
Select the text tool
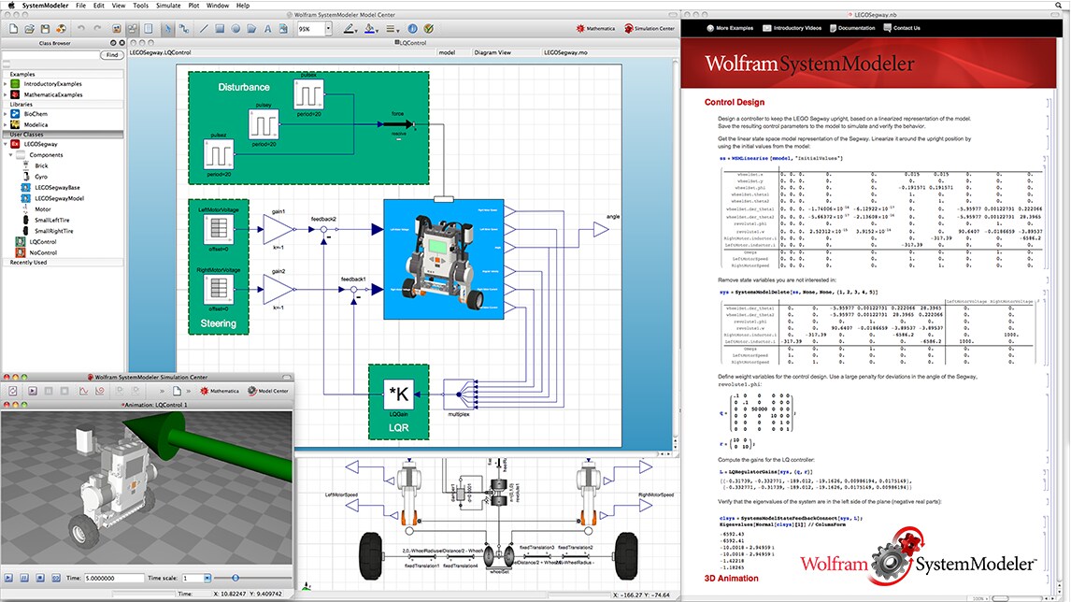(267, 28)
